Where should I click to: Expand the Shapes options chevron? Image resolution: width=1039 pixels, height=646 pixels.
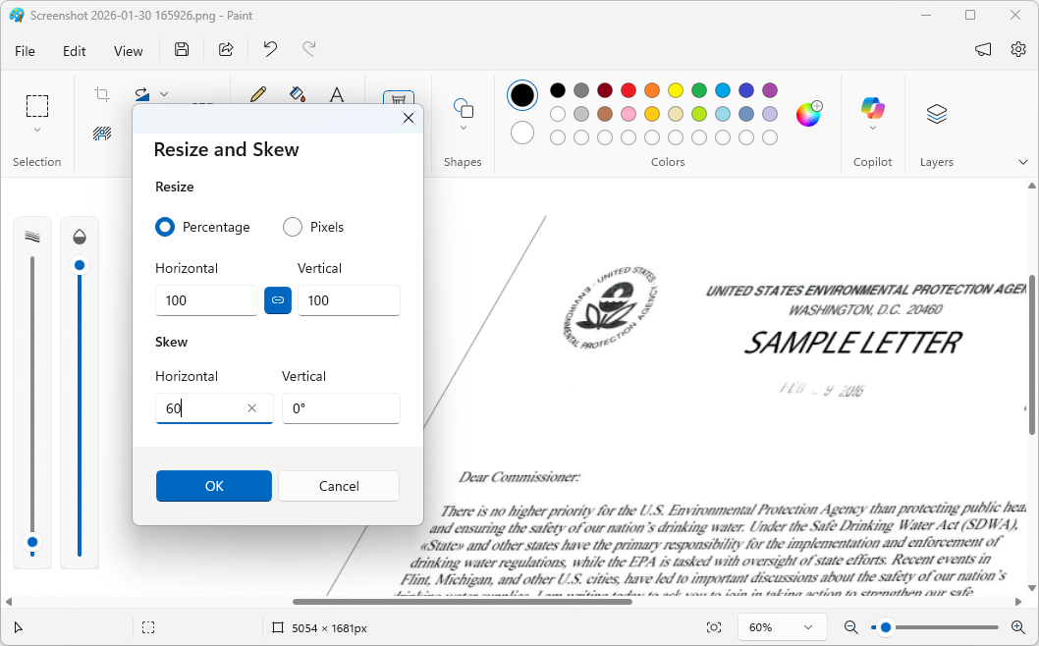pos(463,126)
